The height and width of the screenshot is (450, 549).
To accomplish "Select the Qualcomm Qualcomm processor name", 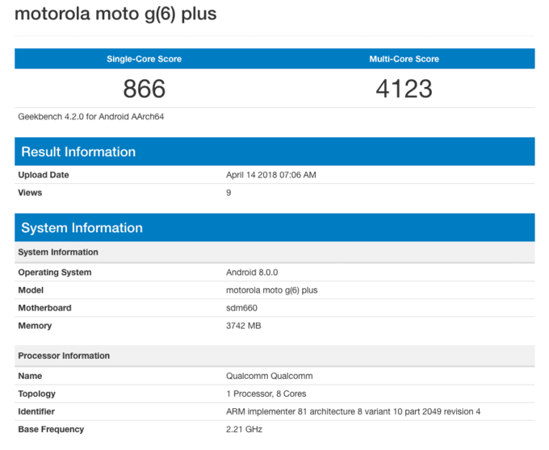I will (269, 376).
